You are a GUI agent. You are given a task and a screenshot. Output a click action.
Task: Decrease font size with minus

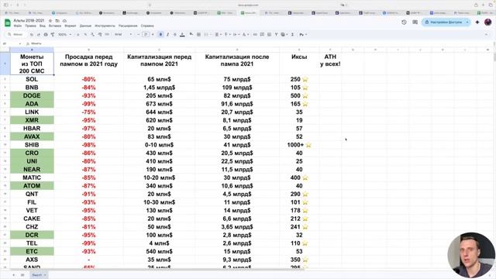tap(139, 34)
